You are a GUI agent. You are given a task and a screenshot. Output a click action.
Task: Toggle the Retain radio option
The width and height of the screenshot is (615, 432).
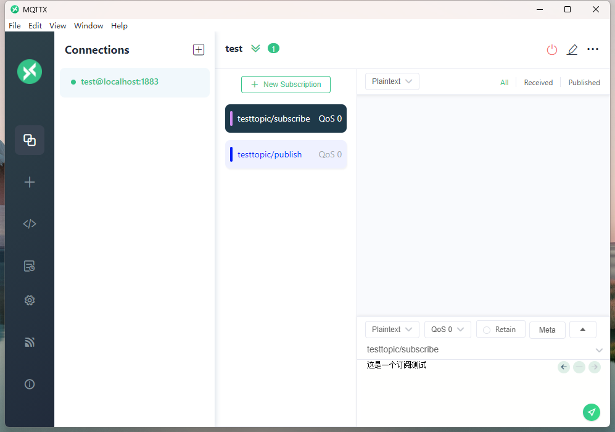click(x=487, y=330)
